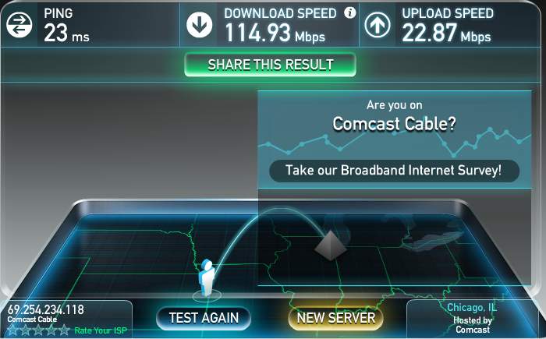Click the 22.87 Mbps upload result
This screenshot has width=546, height=339.
pyautogui.click(x=446, y=33)
